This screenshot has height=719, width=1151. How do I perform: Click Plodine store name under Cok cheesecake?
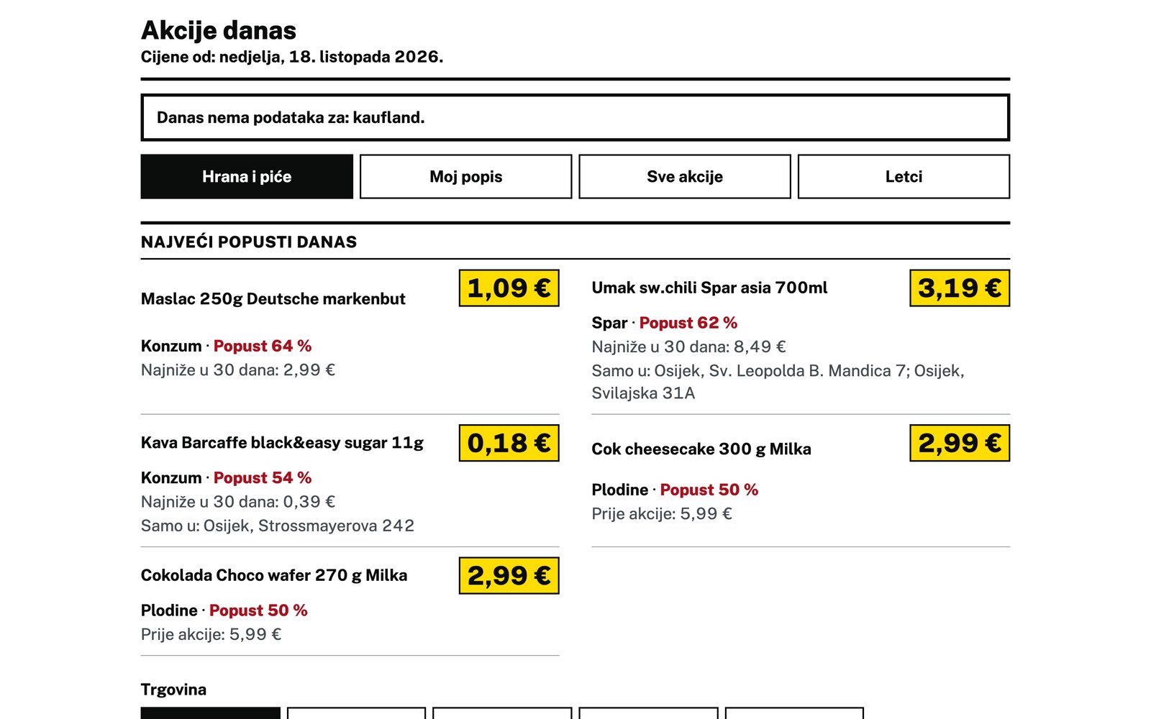click(620, 490)
